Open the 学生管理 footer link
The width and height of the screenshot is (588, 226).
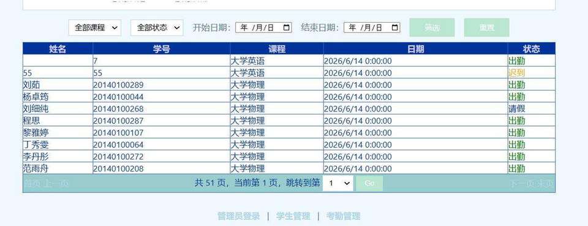[x=293, y=216]
